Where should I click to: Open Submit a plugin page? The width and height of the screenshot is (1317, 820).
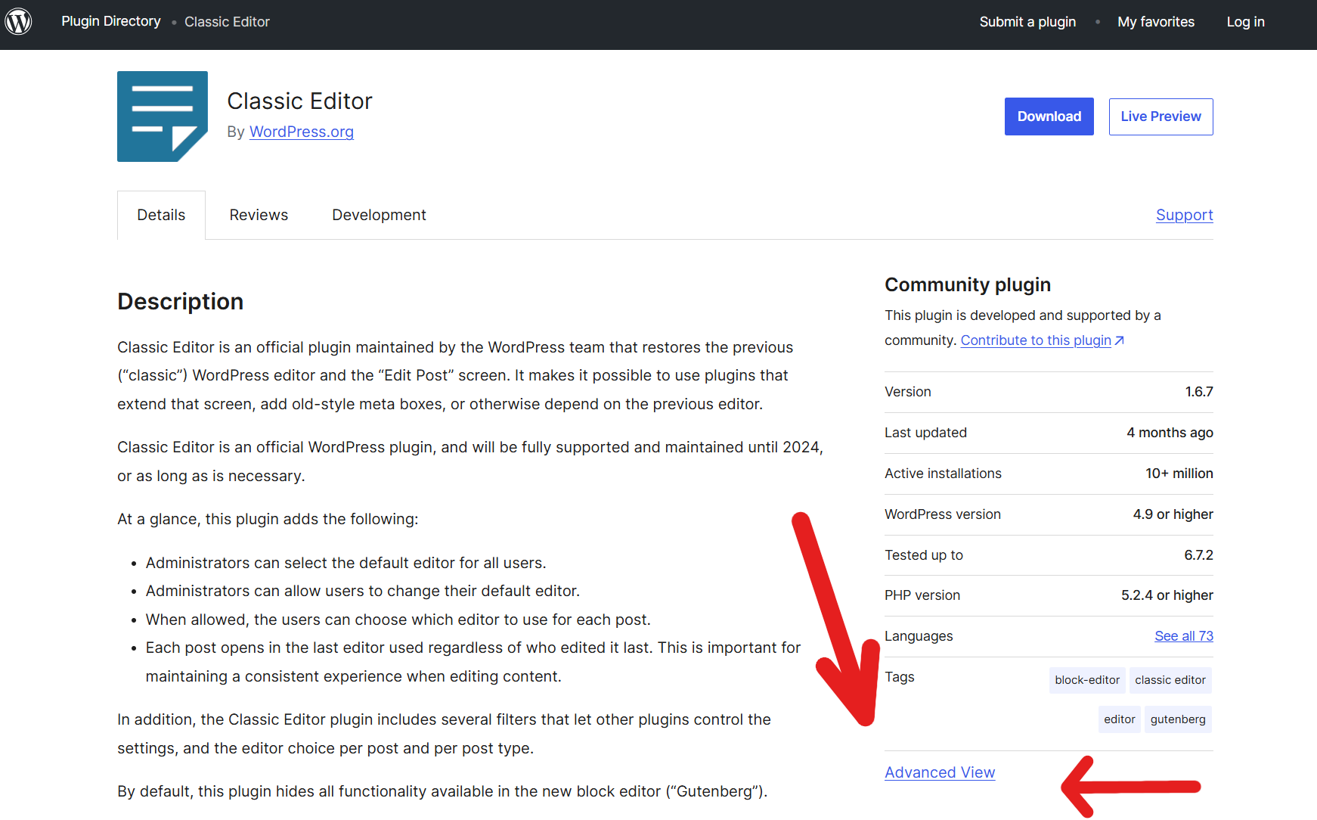click(x=1027, y=22)
